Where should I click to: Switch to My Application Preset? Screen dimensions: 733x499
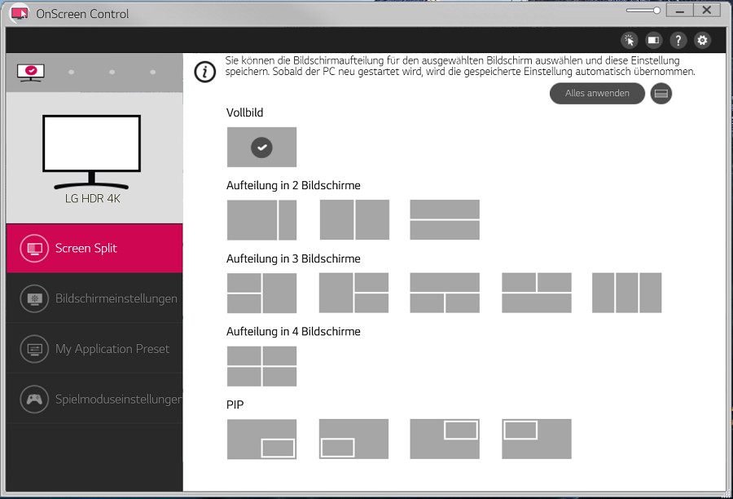(94, 349)
